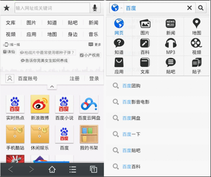Choose suggestion 百度百科
The height and width of the screenshot is (177, 211).
pyautogui.click(x=158, y=167)
